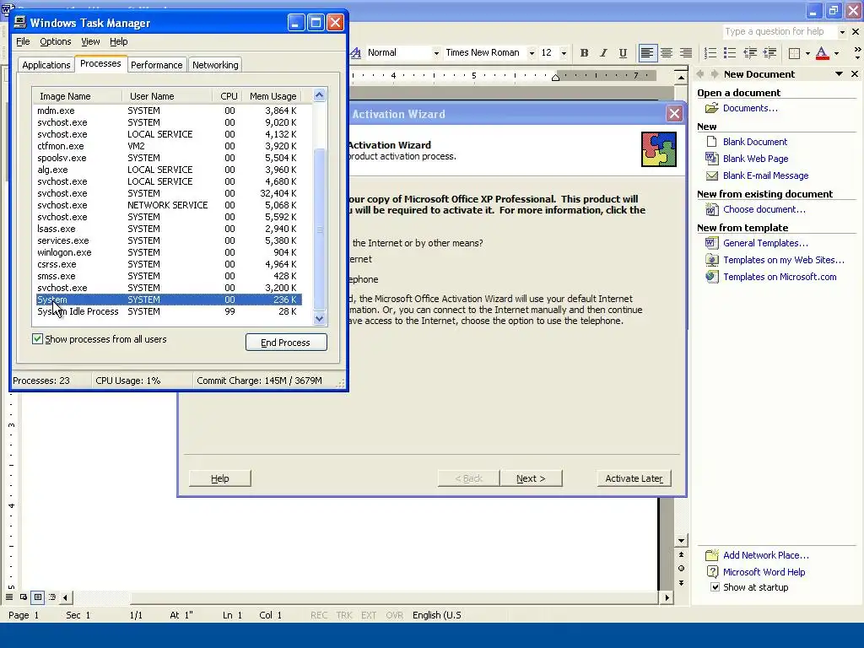
Task: Open the Style dropdown showing Normal
Action: 436,53
